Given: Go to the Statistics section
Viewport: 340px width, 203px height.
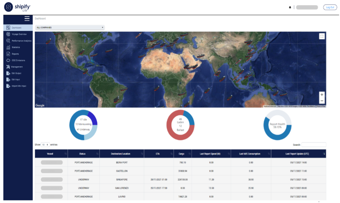Looking at the screenshot, I should pos(15,47).
